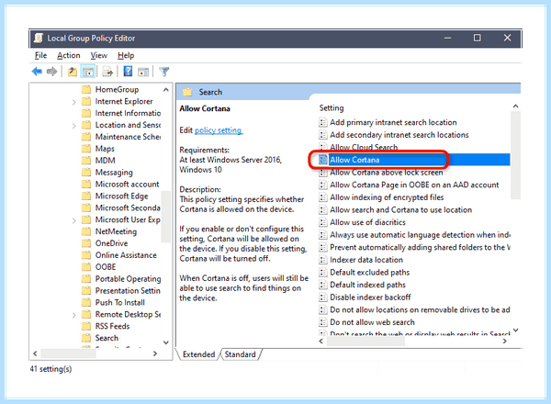Select Allow Cortana Page in OOBE policy
The width and height of the screenshot is (551, 404).
coord(414,185)
